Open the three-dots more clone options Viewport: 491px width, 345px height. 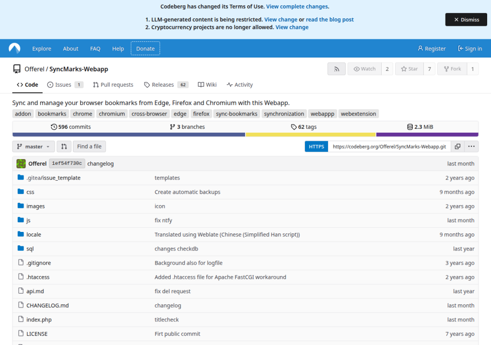pos(471,147)
